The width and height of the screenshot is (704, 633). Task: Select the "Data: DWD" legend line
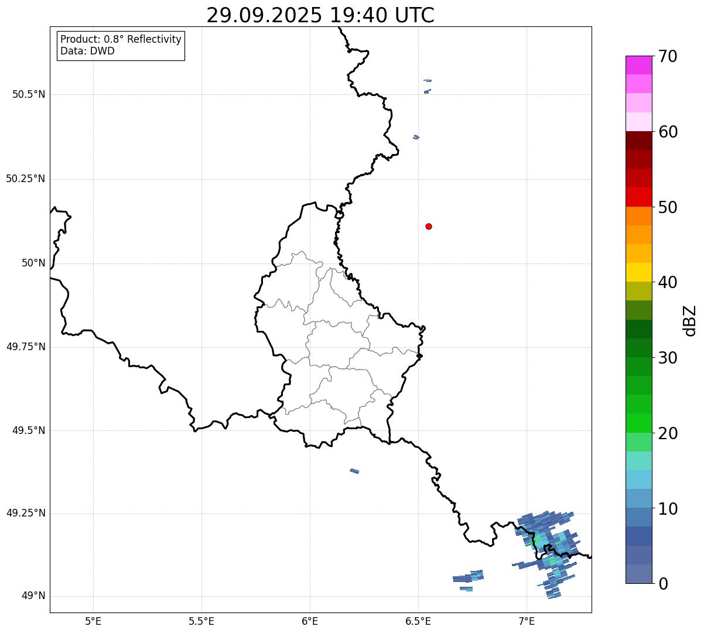[x=87, y=51]
